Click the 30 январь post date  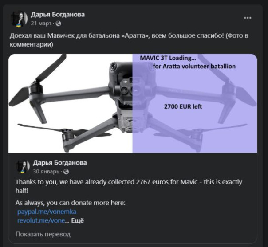pyautogui.click(x=46, y=172)
